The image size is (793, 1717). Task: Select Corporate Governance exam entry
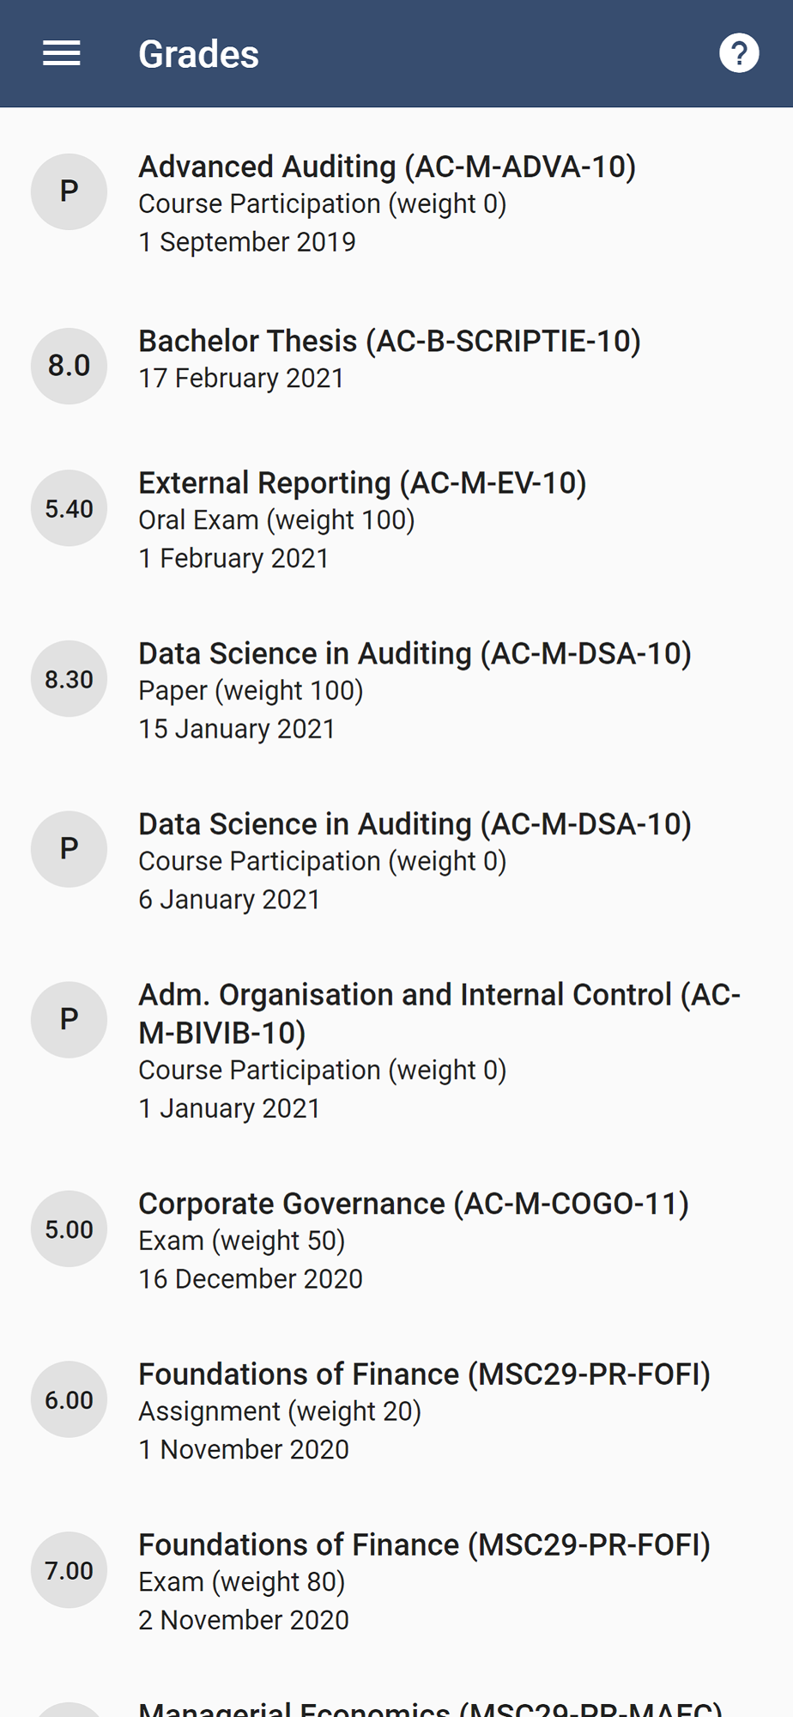pyautogui.click(x=413, y=1241)
